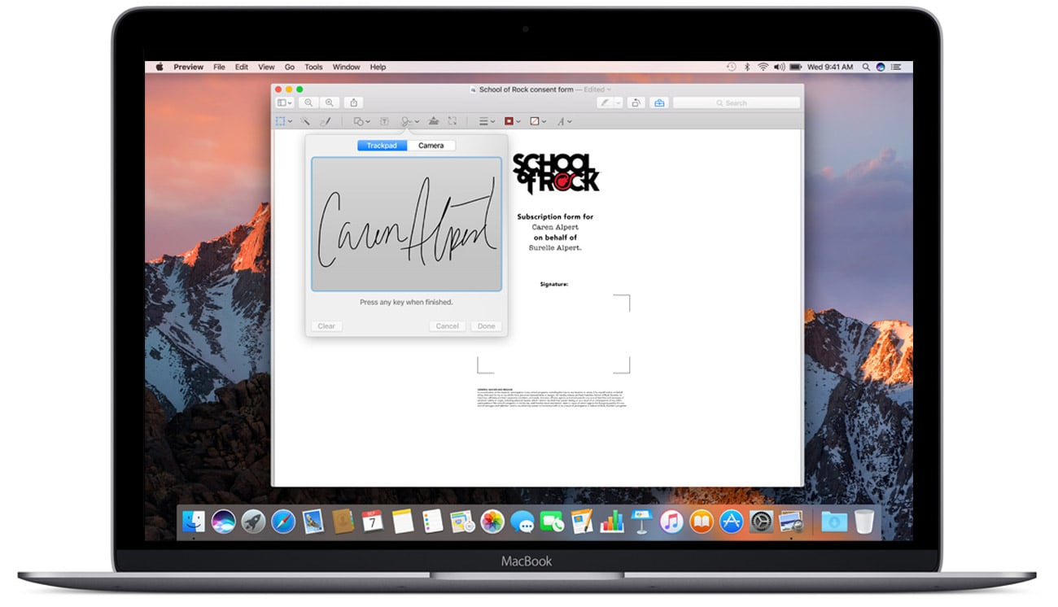Switch to the Camera tab
The image size is (1058, 607).
[x=431, y=146]
